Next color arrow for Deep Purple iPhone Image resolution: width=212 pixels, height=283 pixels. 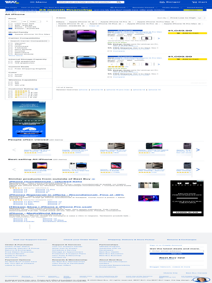pos(159,38)
